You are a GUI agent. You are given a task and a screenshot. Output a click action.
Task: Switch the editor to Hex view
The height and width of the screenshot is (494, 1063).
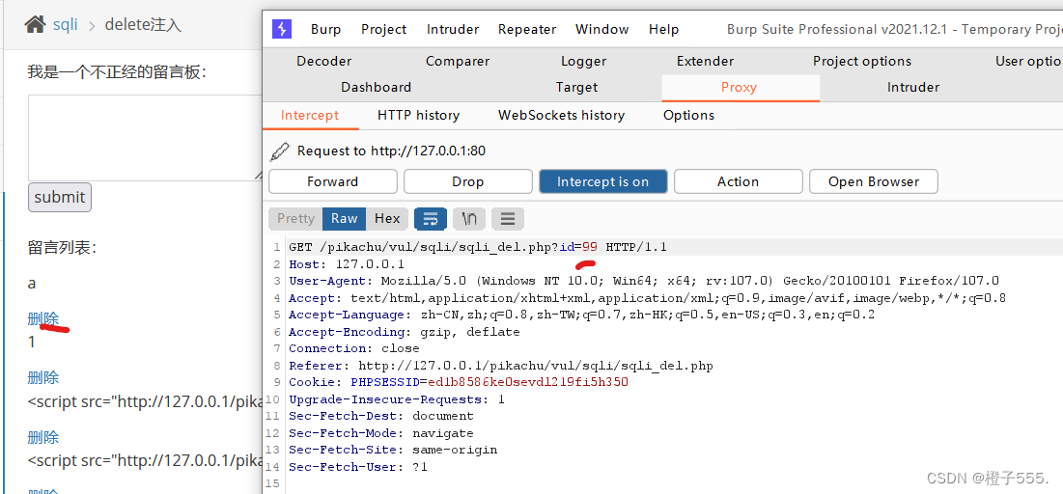point(388,218)
